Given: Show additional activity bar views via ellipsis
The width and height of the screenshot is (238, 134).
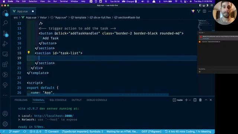Looking at the screenshot, I should 5,95.
